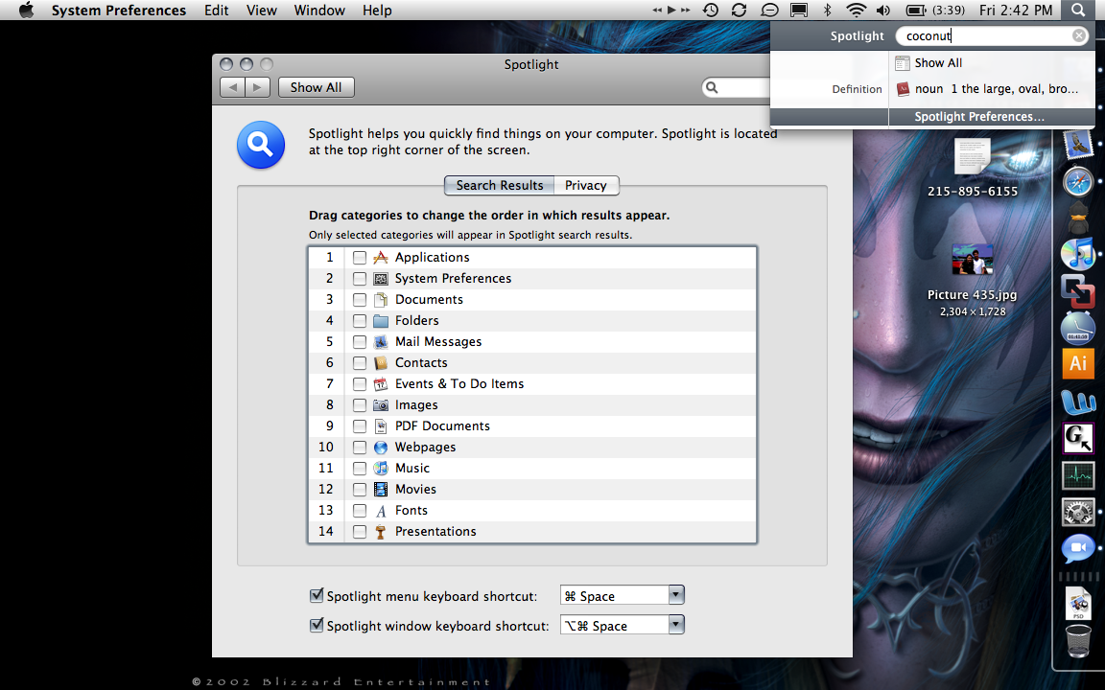The width and height of the screenshot is (1105, 690).
Task: Toggle the Contacts category checkbox
Action: tap(360, 363)
